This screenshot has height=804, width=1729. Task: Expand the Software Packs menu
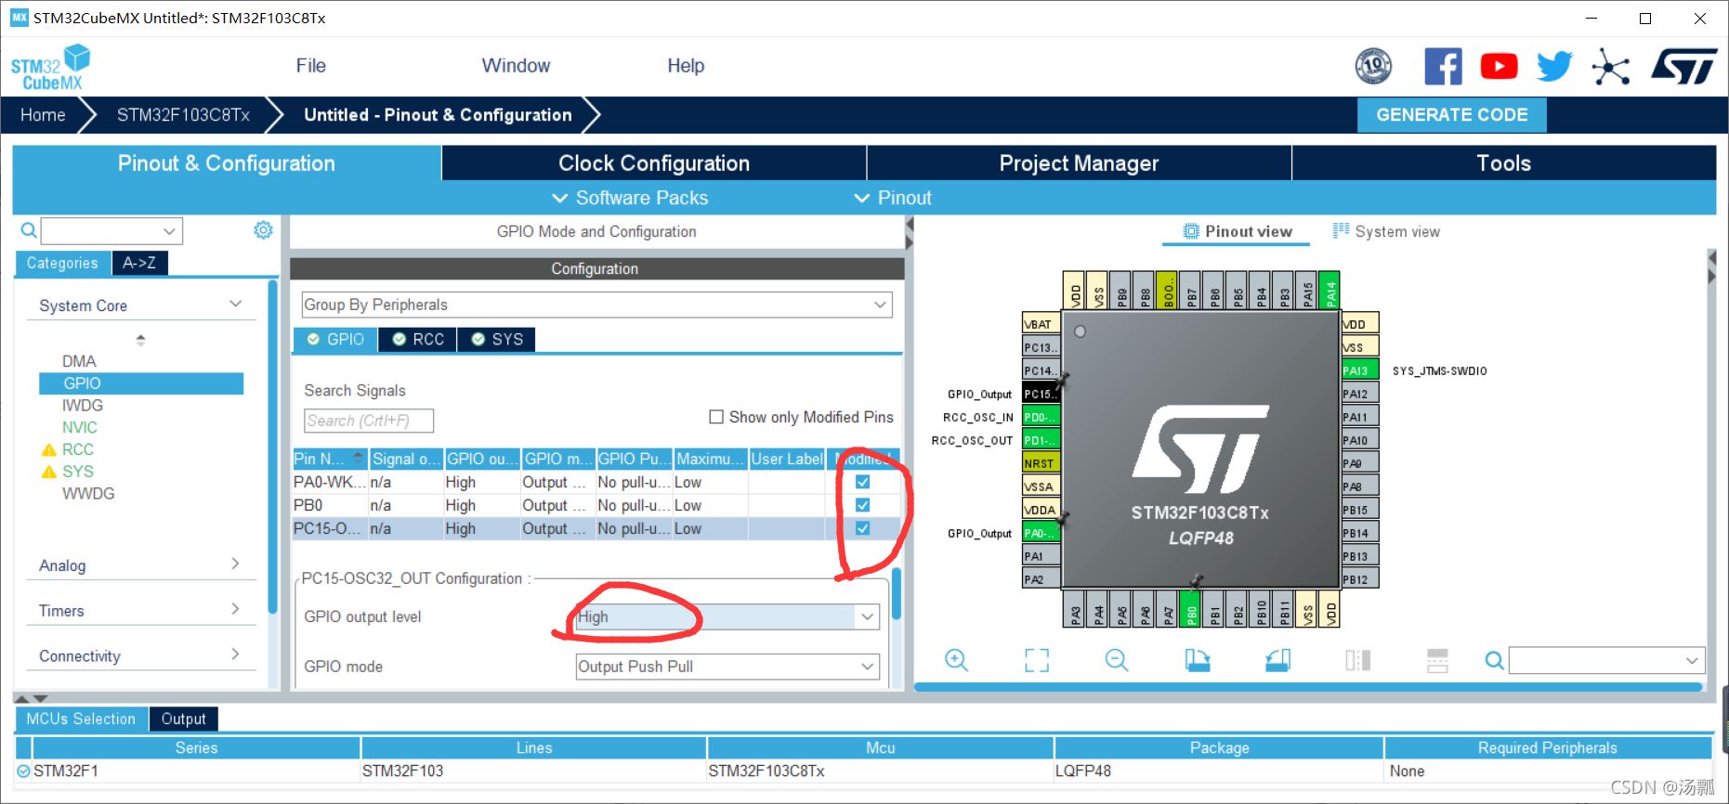click(630, 198)
